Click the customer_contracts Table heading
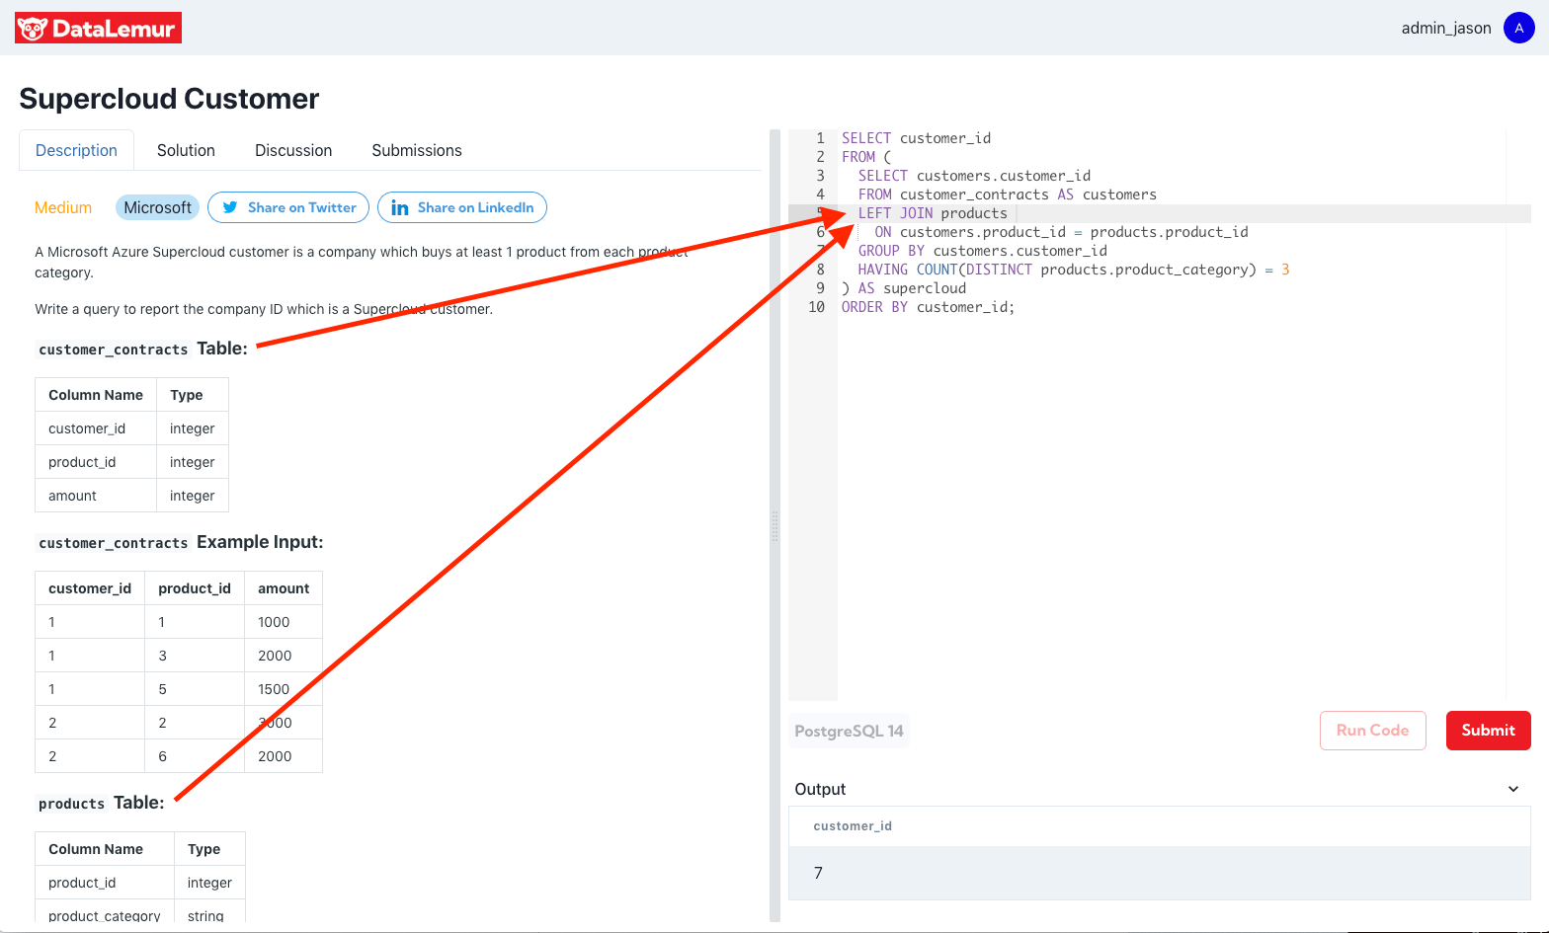The height and width of the screenshot is (933, 1549). point(141,349)
